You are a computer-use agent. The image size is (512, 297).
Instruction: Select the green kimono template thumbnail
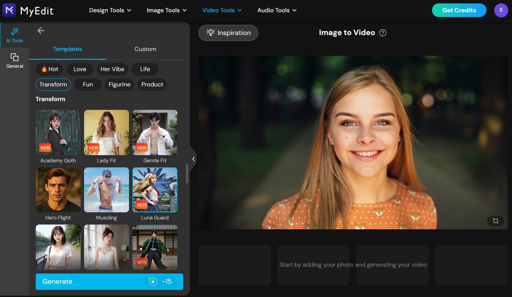coord(155,247)
